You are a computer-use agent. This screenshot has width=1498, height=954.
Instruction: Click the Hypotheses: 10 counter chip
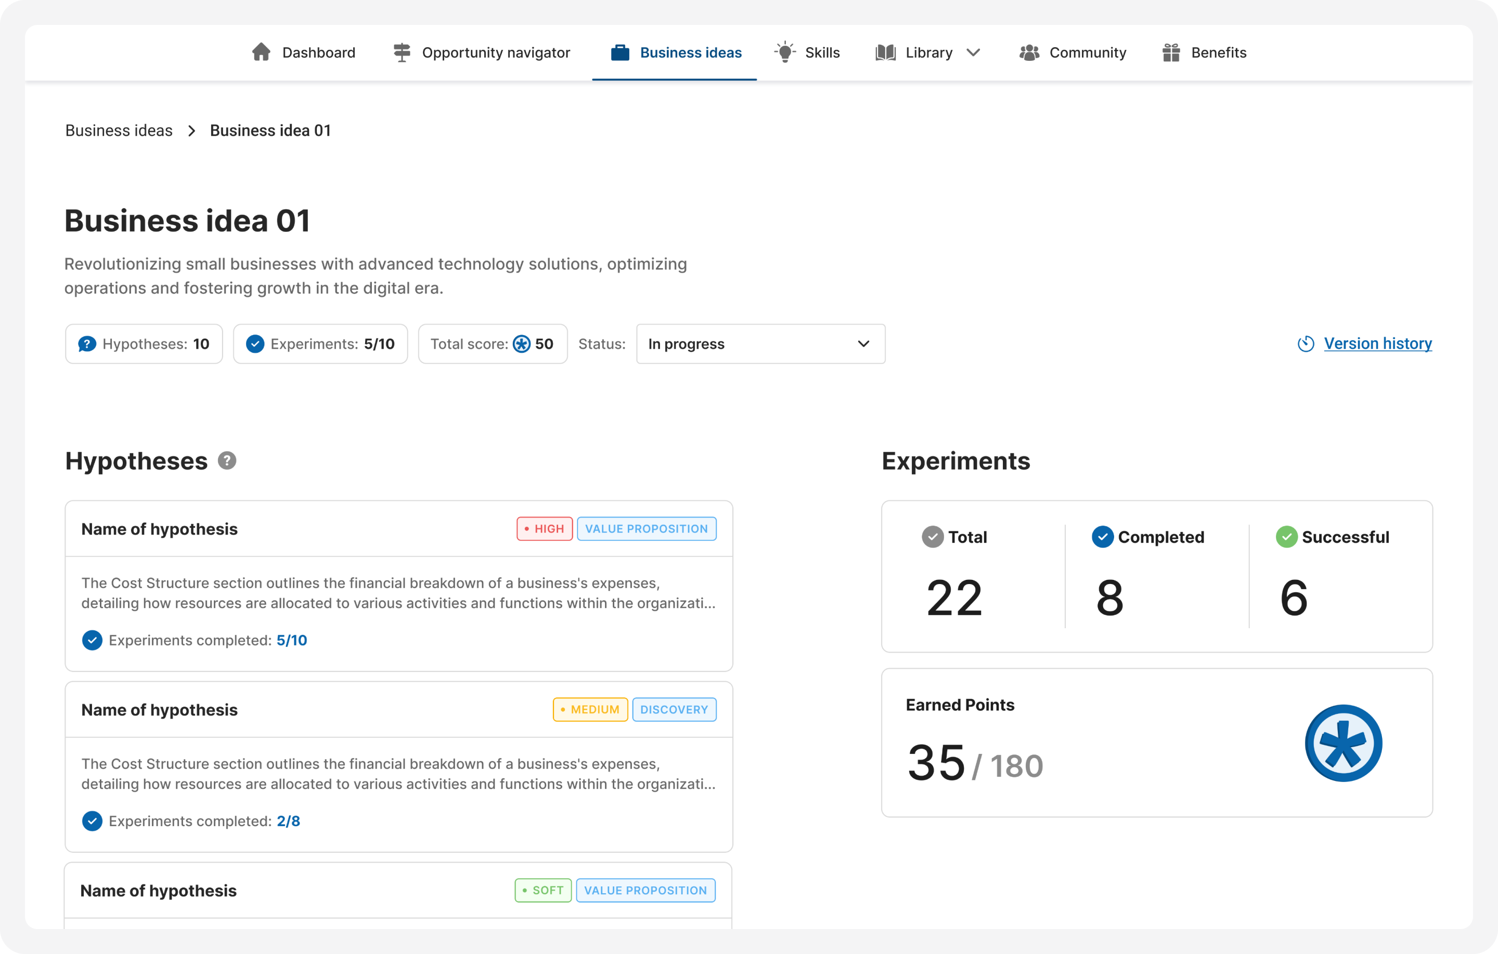(144, 343)
